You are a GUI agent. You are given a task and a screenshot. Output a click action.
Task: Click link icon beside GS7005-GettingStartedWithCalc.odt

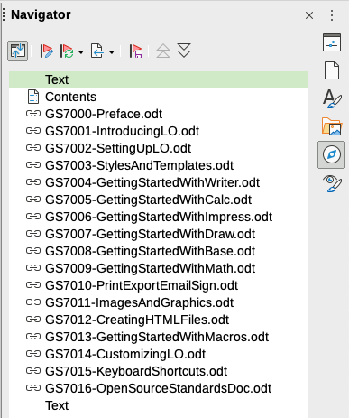click(33, 200)
